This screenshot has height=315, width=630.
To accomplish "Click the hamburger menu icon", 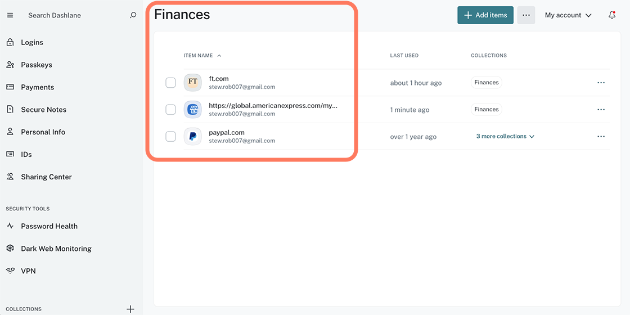I will click(x=10, y=15).
